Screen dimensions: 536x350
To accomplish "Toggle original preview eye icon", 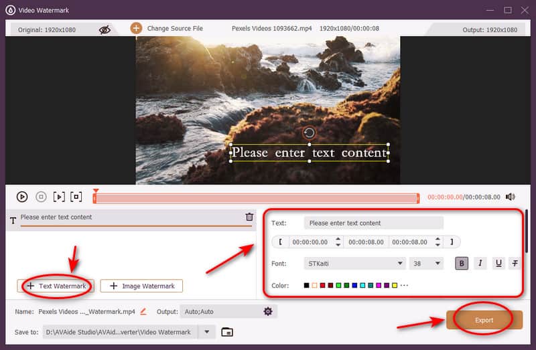I will pyautogui.click(x=105, y=29).
